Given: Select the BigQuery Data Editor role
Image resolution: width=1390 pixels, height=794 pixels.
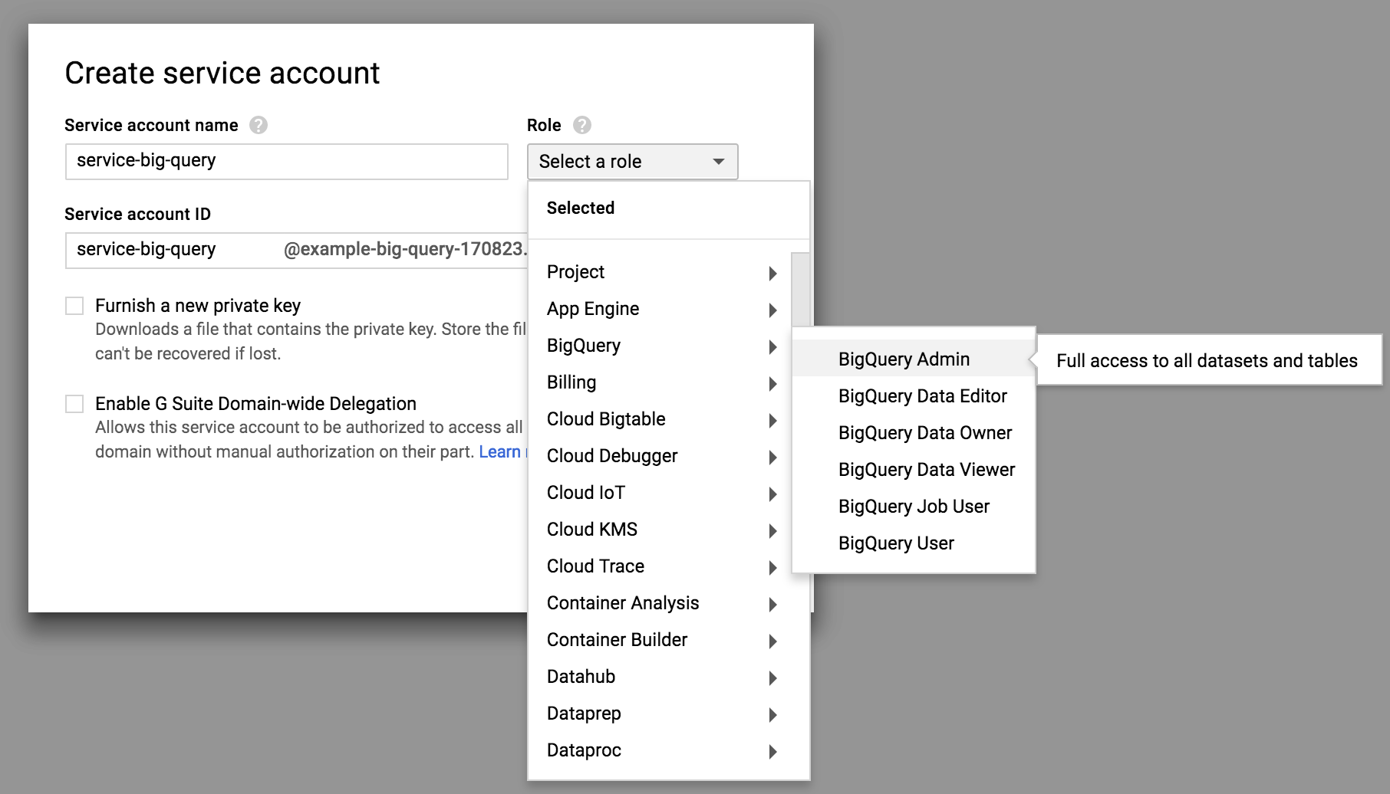Looking at the screenshot, I should (x=914, y=395).
